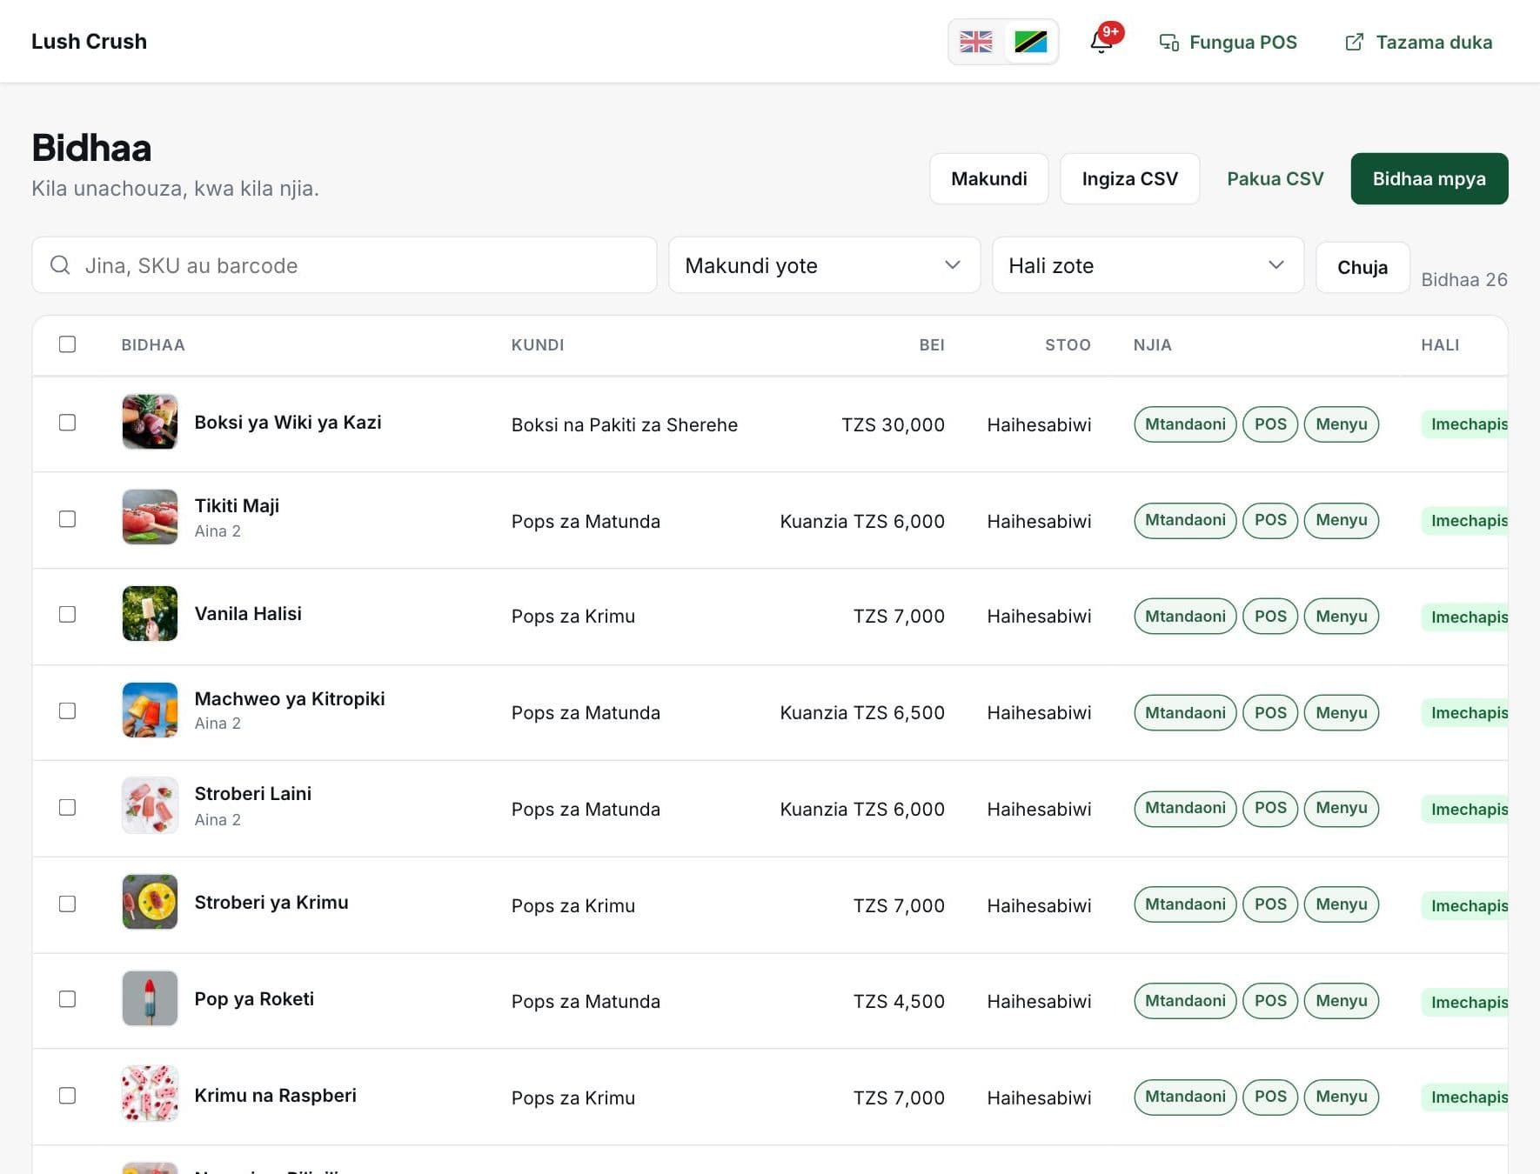1540x1174 pixels.
Task: Click the Fungua POS link
Action: click(x=1228, y=42)
